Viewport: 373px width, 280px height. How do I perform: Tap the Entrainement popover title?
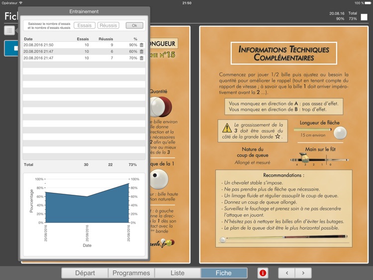84,11
